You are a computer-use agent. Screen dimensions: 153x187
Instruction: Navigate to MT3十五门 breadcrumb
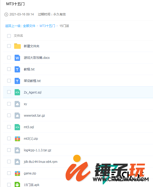pyautogui.click(x=47, y=26)
